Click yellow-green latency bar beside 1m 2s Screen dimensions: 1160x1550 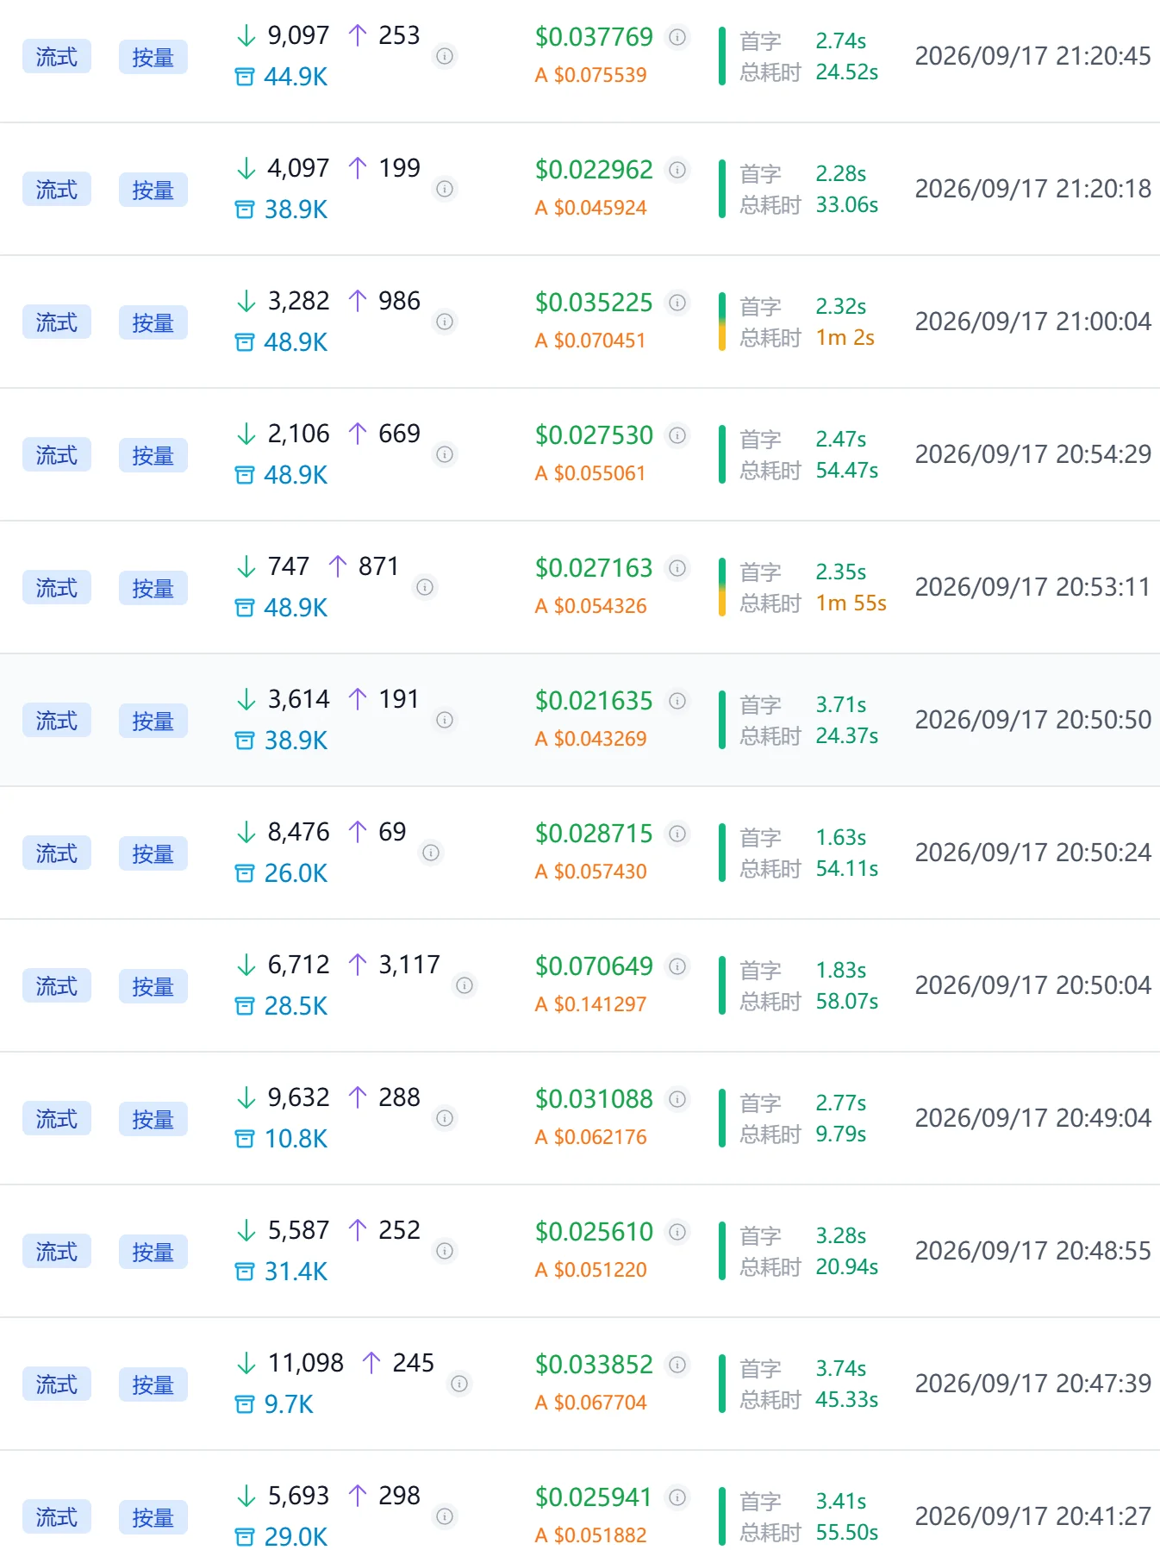tap(722, 322)
